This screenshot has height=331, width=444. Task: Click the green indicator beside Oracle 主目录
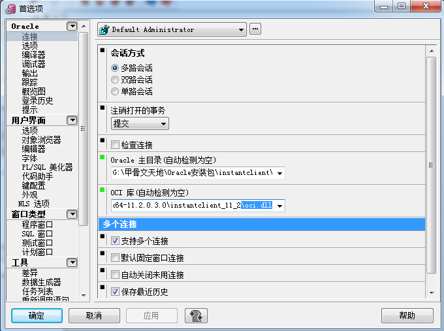point(103,157)
